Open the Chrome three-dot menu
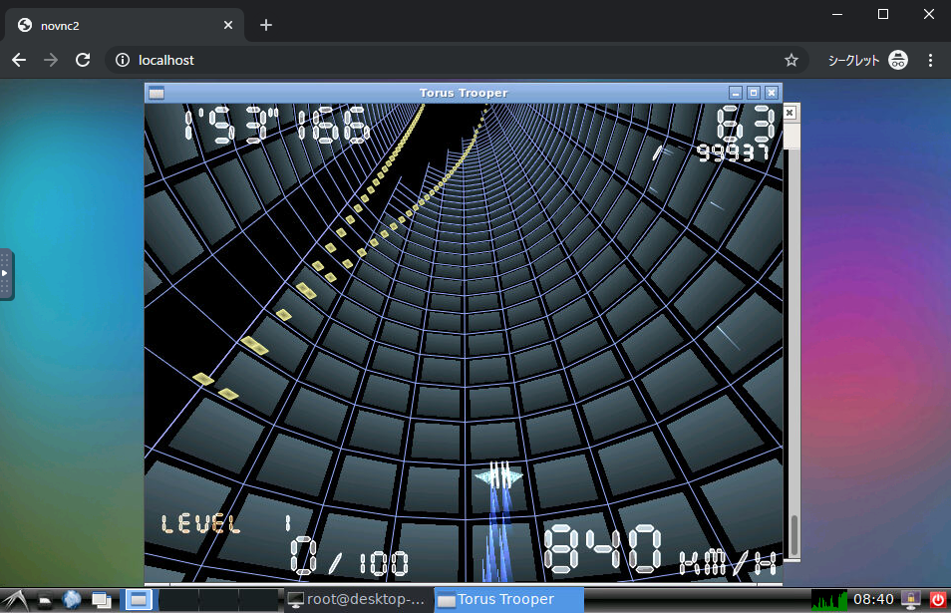This screenshot has height=613, width=951. [930, 60]
